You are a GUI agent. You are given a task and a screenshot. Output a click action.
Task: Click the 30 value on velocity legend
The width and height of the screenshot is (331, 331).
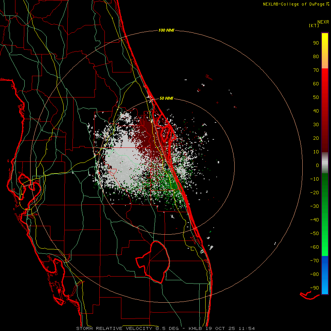tap(316, 125)
